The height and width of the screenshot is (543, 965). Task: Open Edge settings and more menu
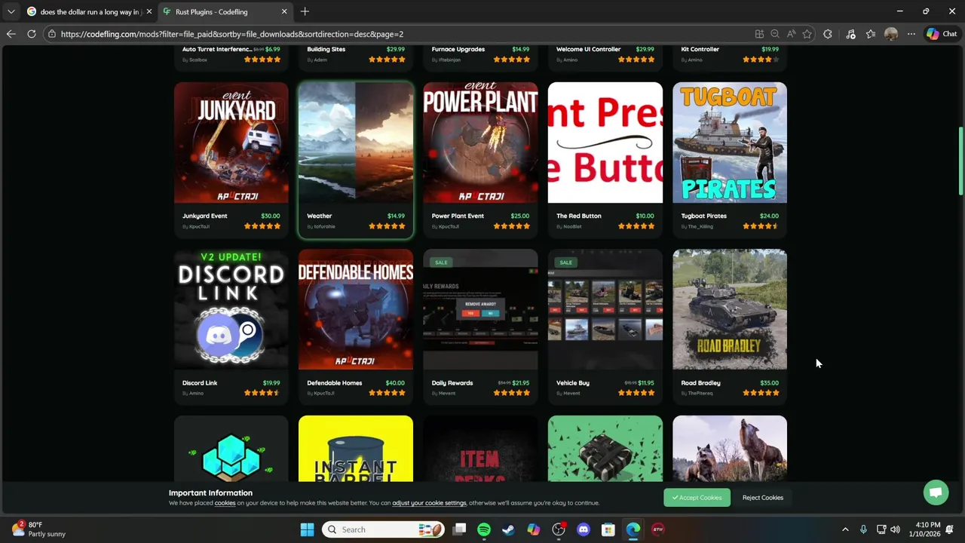point(911,34)
